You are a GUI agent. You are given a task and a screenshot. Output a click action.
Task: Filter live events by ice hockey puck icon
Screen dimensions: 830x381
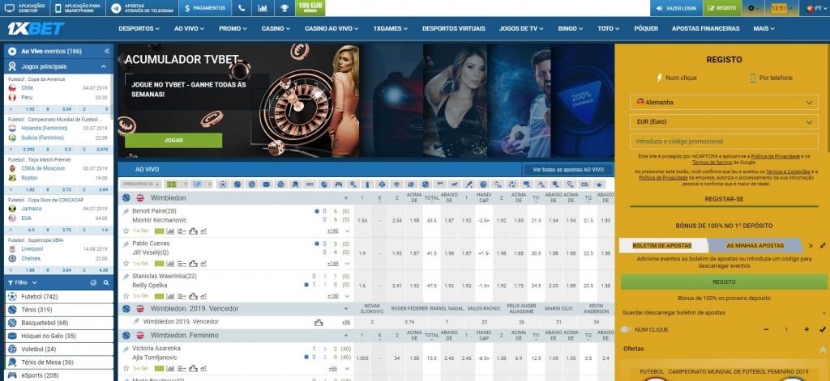point(266,184)
